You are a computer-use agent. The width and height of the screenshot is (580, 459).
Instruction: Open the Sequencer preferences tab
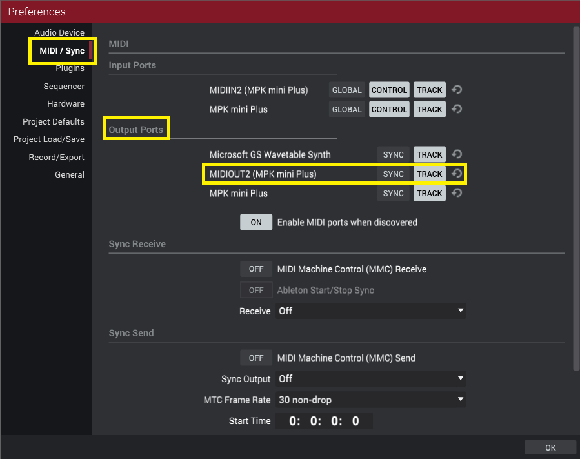click(64, 87)
